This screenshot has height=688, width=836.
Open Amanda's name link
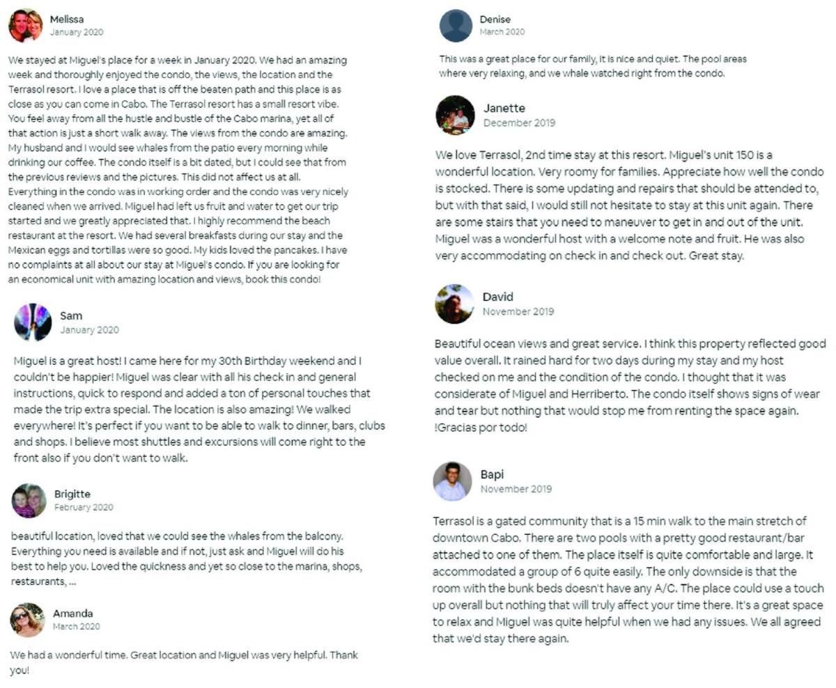pyautogui.click(x=73, y=613)
